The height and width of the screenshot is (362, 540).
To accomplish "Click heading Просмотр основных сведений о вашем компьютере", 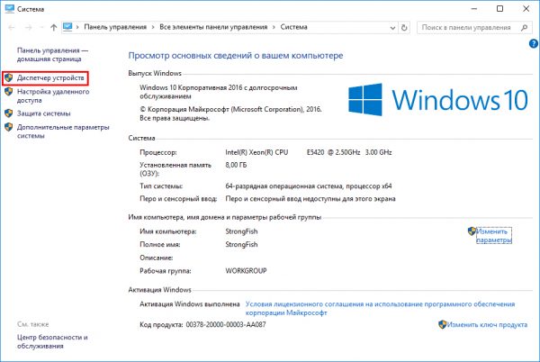I will [x=236, y=56].
